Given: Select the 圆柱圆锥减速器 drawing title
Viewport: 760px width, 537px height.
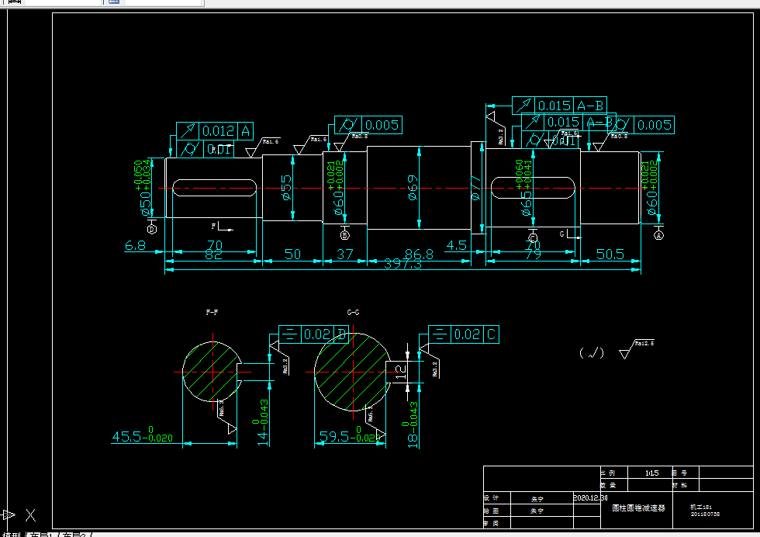Looking at the screenshot, I should click(638, 508).
